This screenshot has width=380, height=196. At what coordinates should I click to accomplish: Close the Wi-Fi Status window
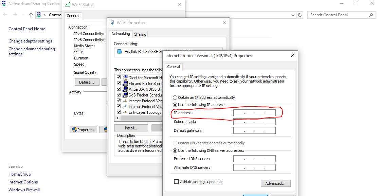tap(180, 4)
